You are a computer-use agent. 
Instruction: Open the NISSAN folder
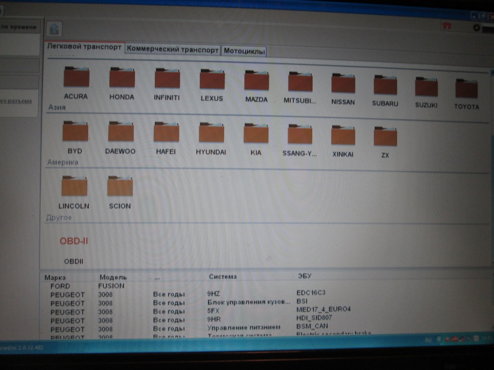pyautogui.click(x=343, y=89)
